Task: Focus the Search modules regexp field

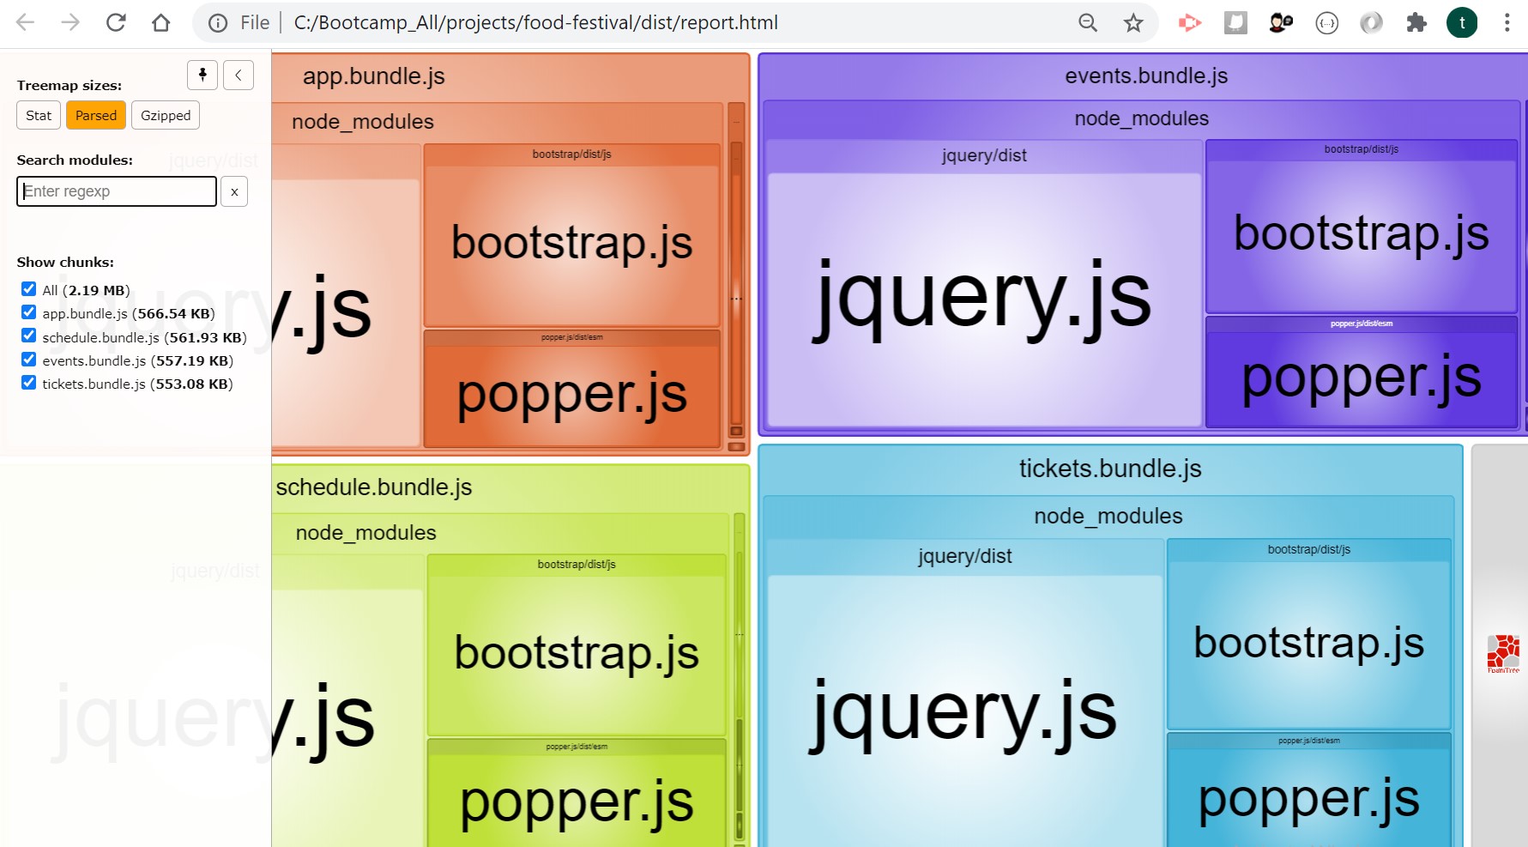Action: pos(117,191)
